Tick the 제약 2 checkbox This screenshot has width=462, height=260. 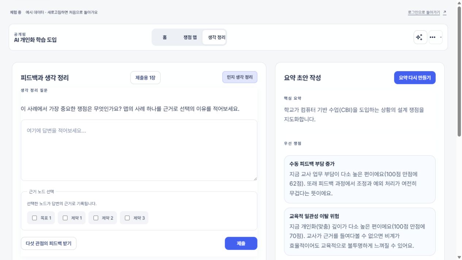click(x=96, y=218)
